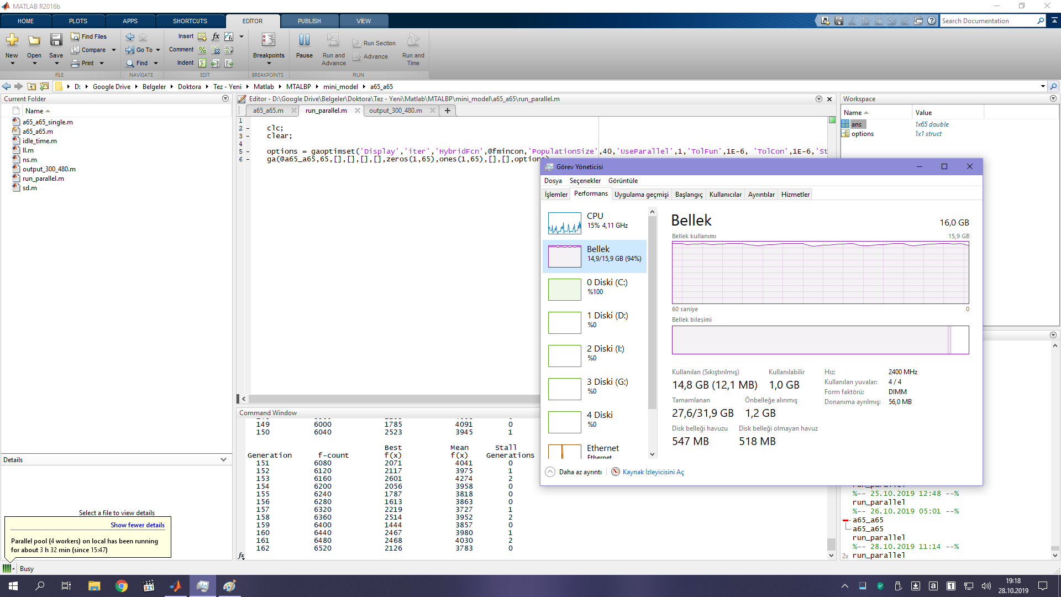Screen dimensions: 1061x597
Task: Click the Breakpoints icon
Action: coord(269,40)
